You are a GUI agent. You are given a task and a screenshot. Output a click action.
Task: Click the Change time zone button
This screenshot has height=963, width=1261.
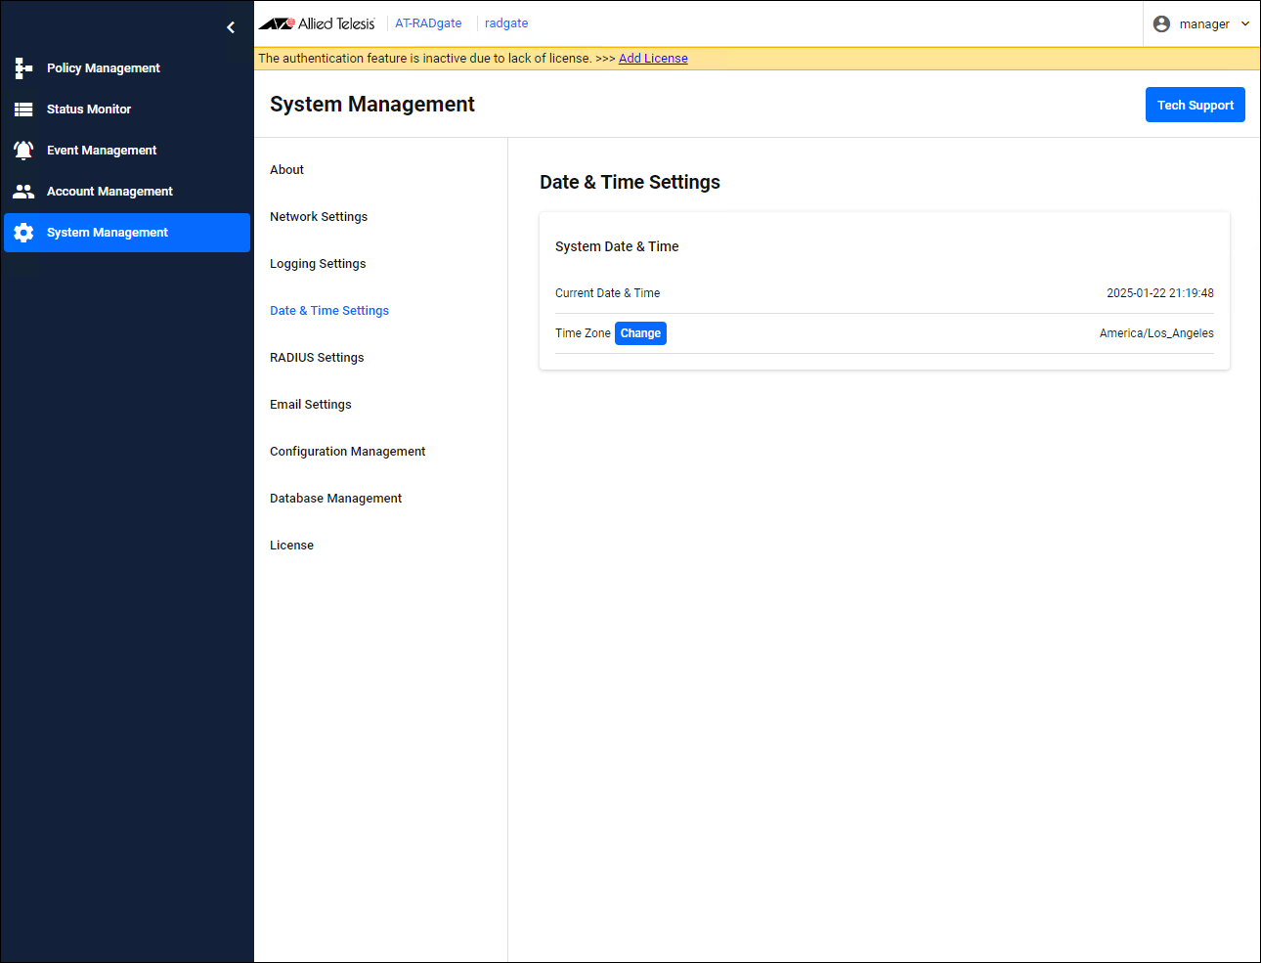point(640,333)
